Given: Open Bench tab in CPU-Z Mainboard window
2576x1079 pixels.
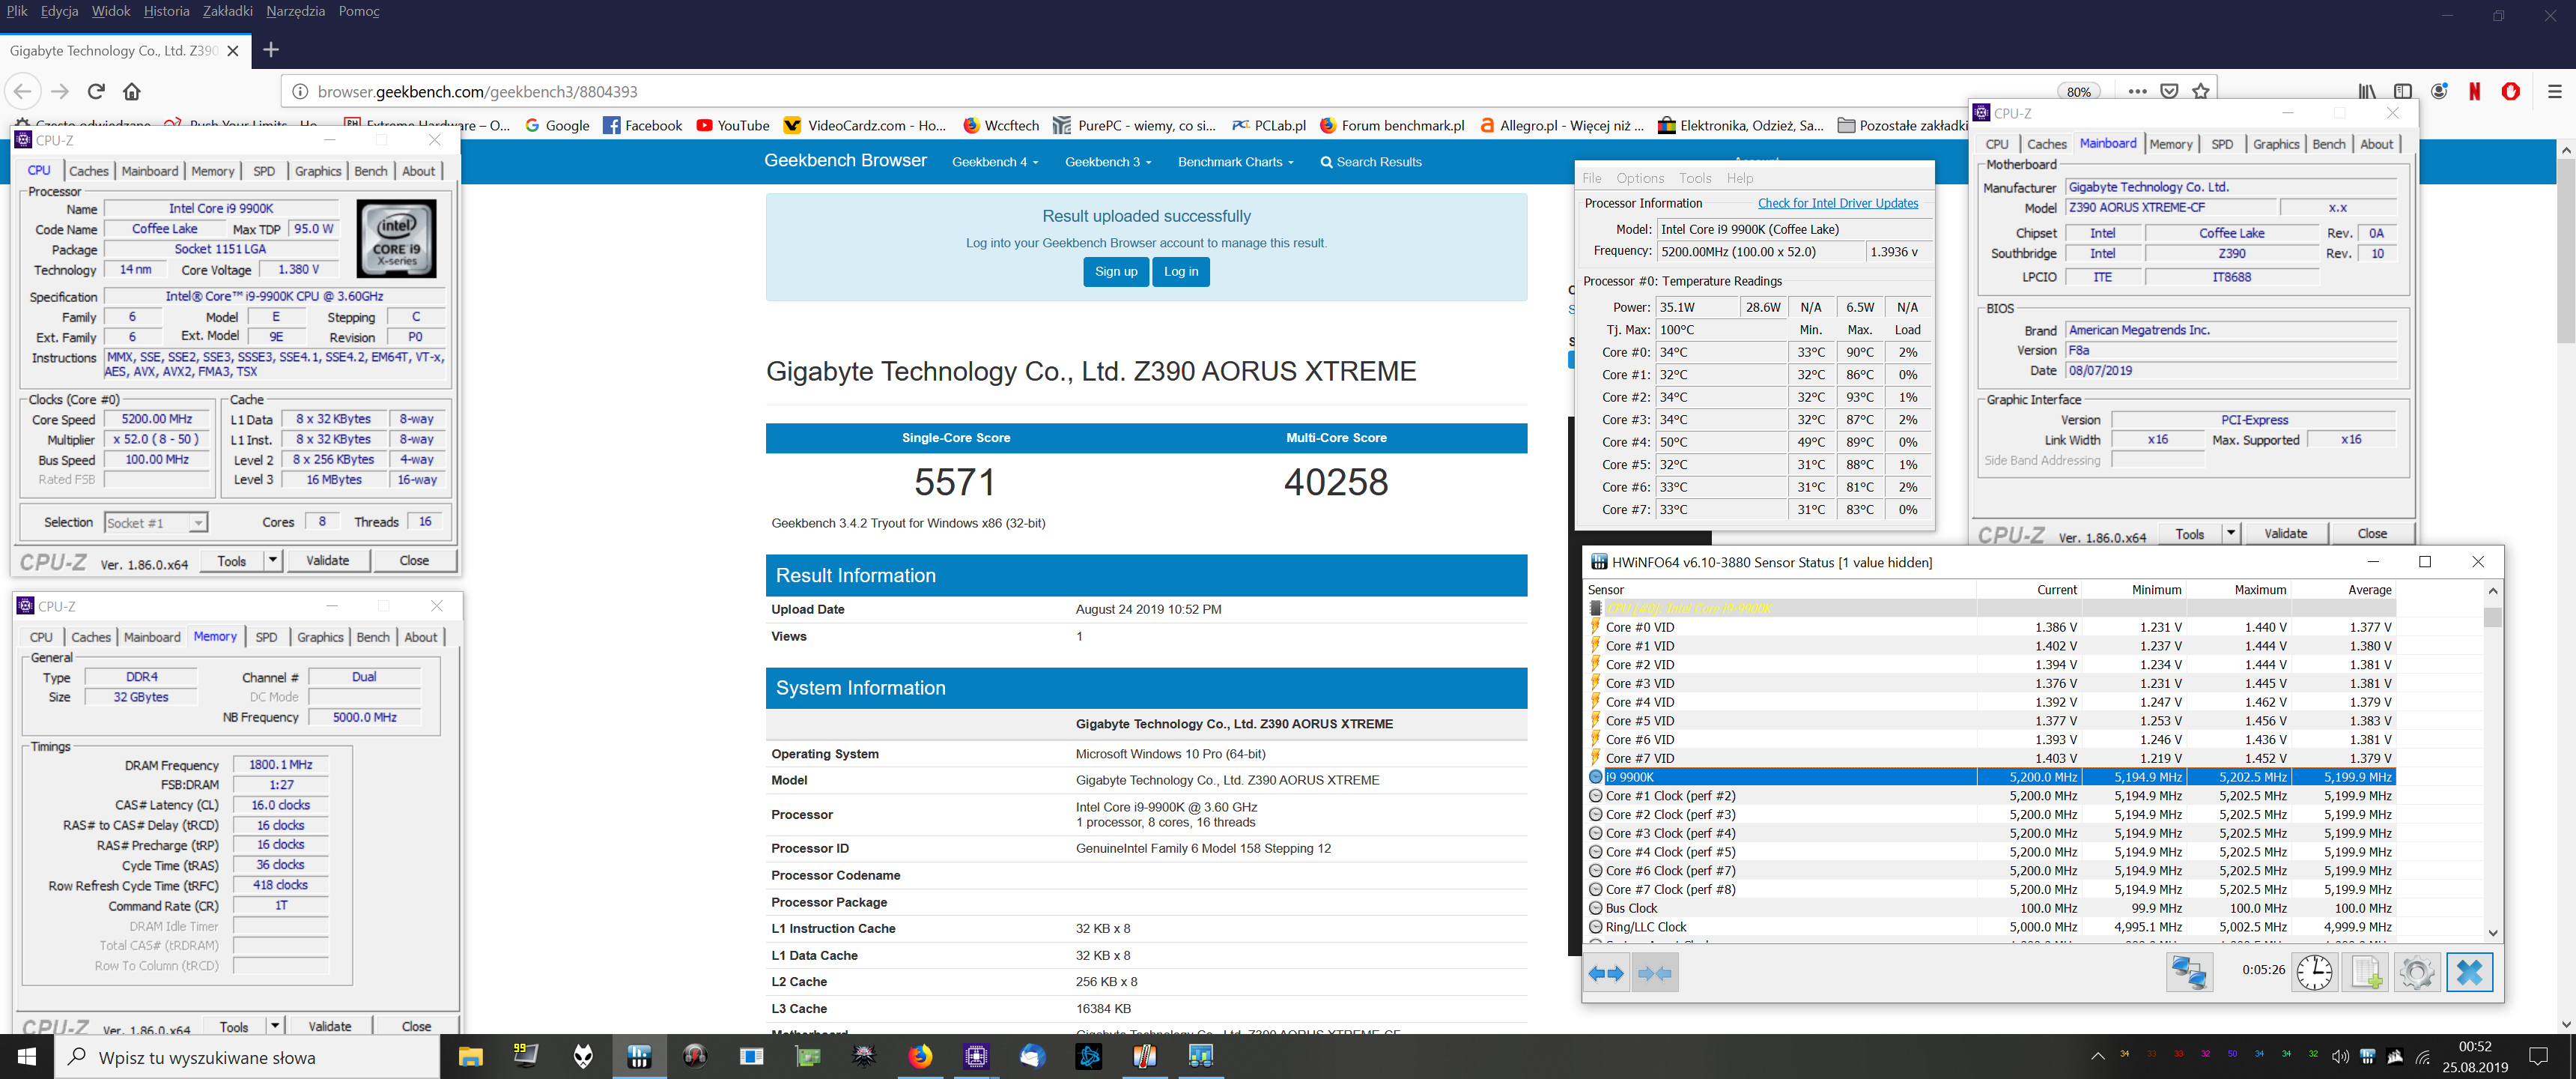Looking at the screenshot, I should point(2329,144).
